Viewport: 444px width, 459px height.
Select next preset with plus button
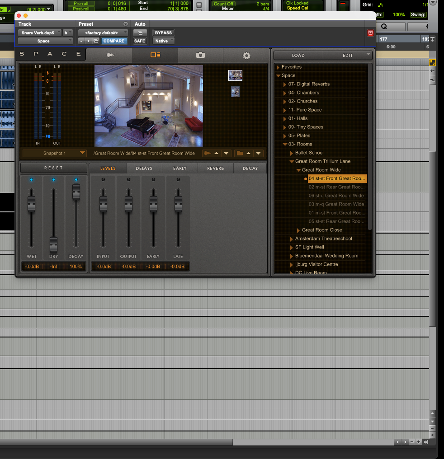pyautogui.click(x=88, y=41)
